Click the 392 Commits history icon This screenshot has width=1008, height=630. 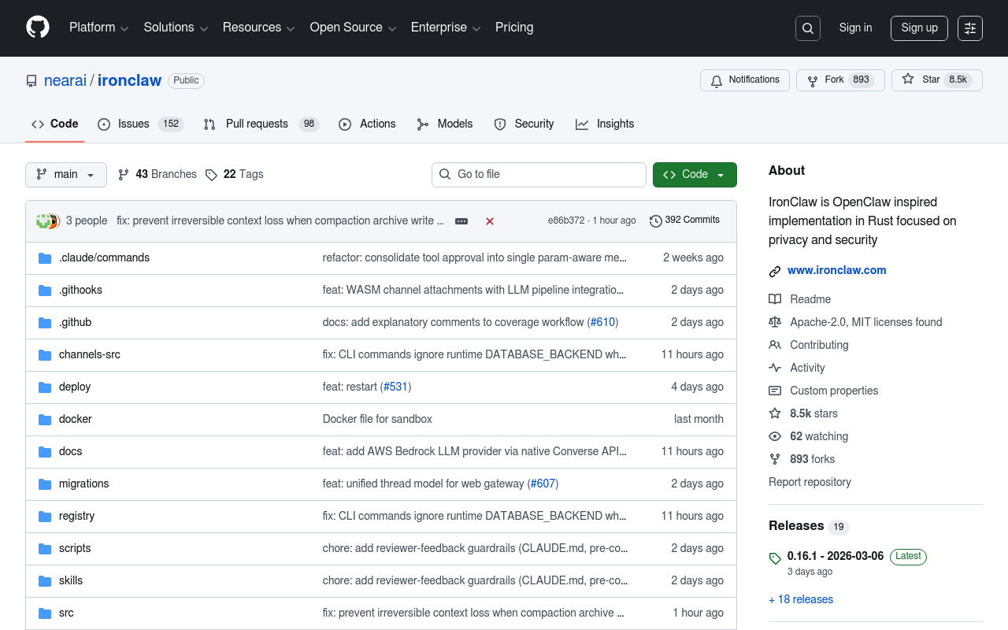coord(655,220)
